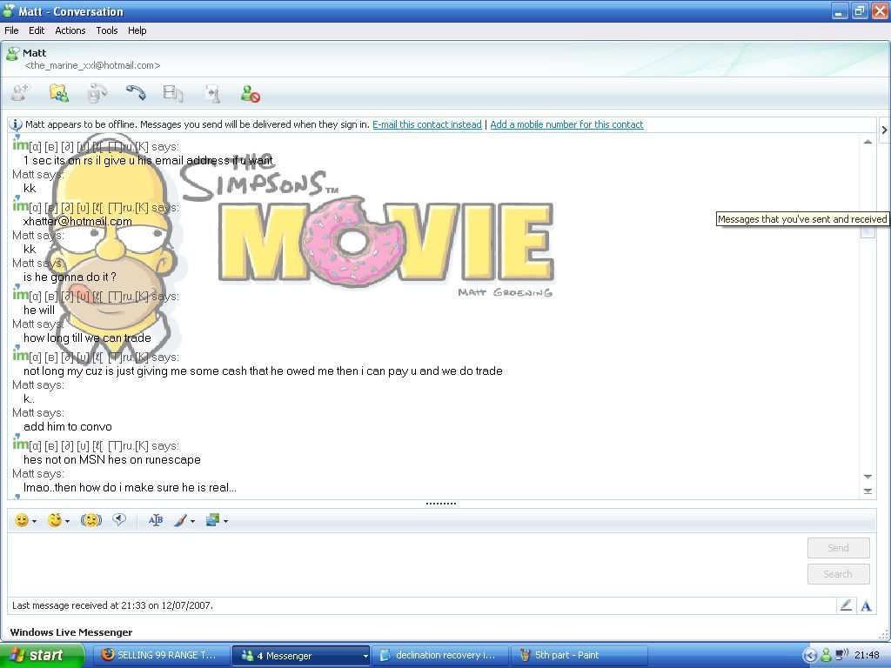Click the voice clip icon
This screenshot has width=891, height=668.
coord(119,520)
